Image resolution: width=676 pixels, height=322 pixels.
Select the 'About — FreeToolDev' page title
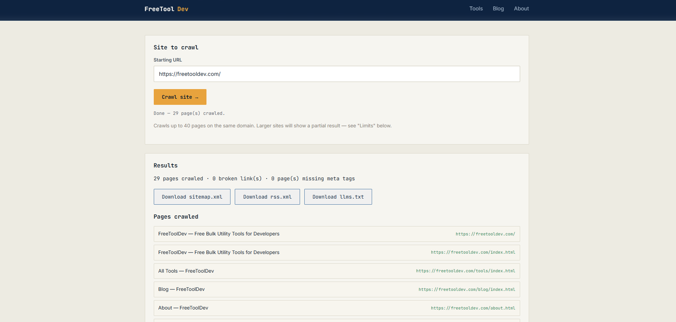pyautogui.click(x=183, y=308)
